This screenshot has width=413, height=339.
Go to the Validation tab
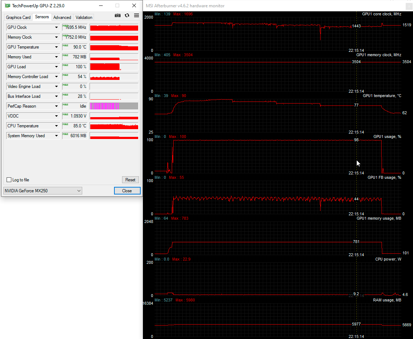click(84, 18)
